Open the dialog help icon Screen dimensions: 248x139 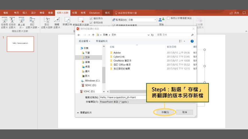[192, 41]
